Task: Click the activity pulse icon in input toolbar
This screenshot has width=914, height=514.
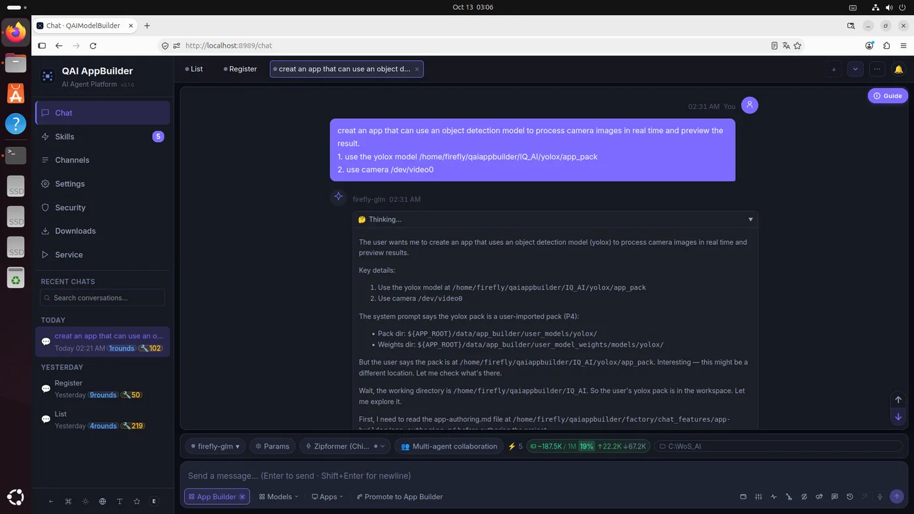Action: [774, 496]
